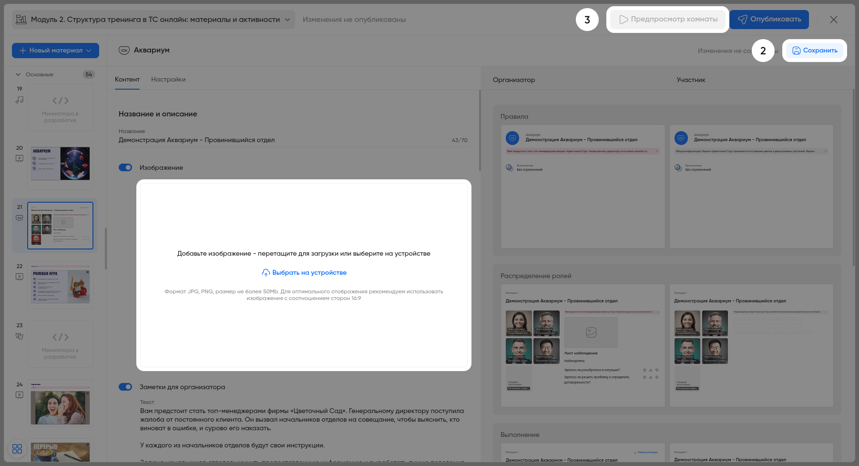Open the Модуль 2 title dropdown
Viewport: 859px width, 466px height.
click(x=287, y=20)
